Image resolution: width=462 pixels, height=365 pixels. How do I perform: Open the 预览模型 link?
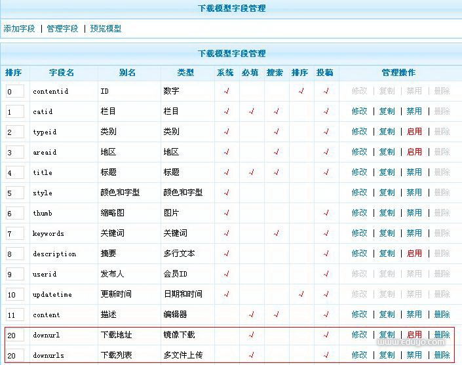pos(106,29)
